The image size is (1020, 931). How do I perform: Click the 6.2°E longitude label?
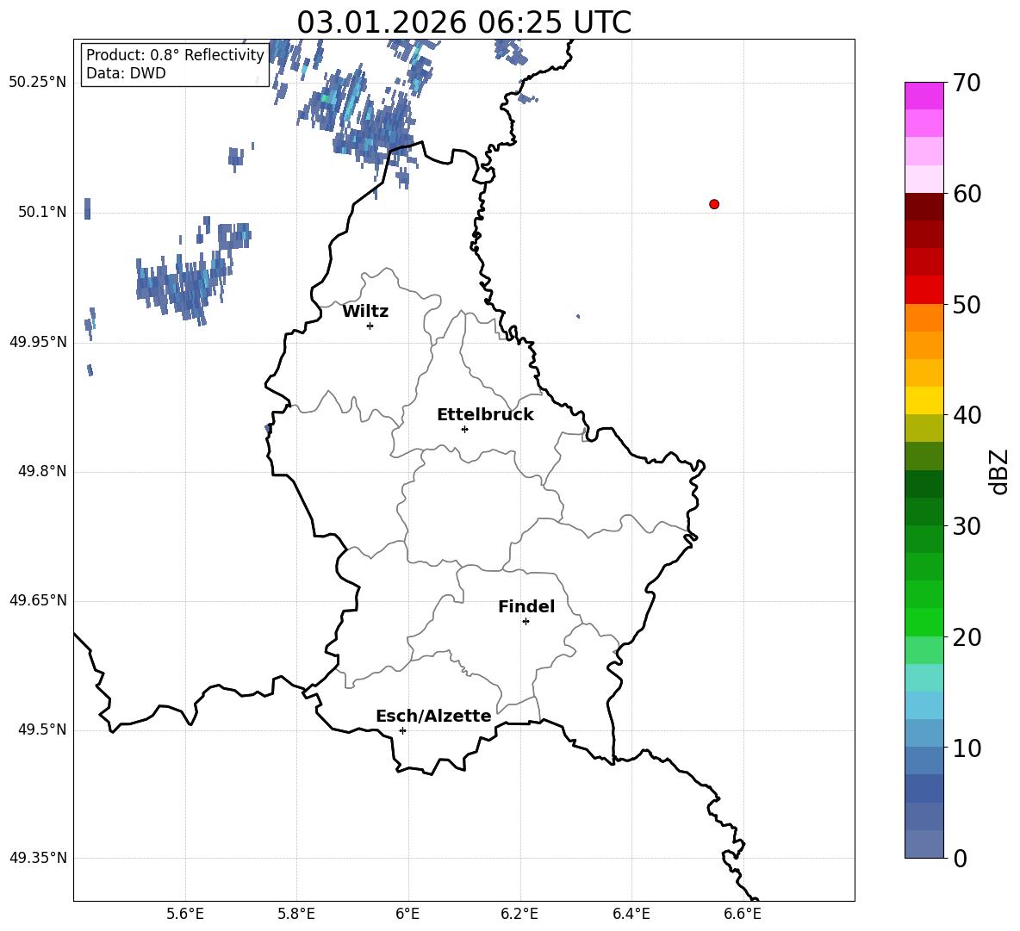(519, 914)
